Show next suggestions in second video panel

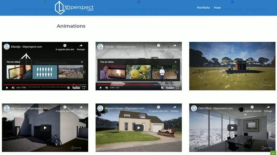tap(177, 72)
